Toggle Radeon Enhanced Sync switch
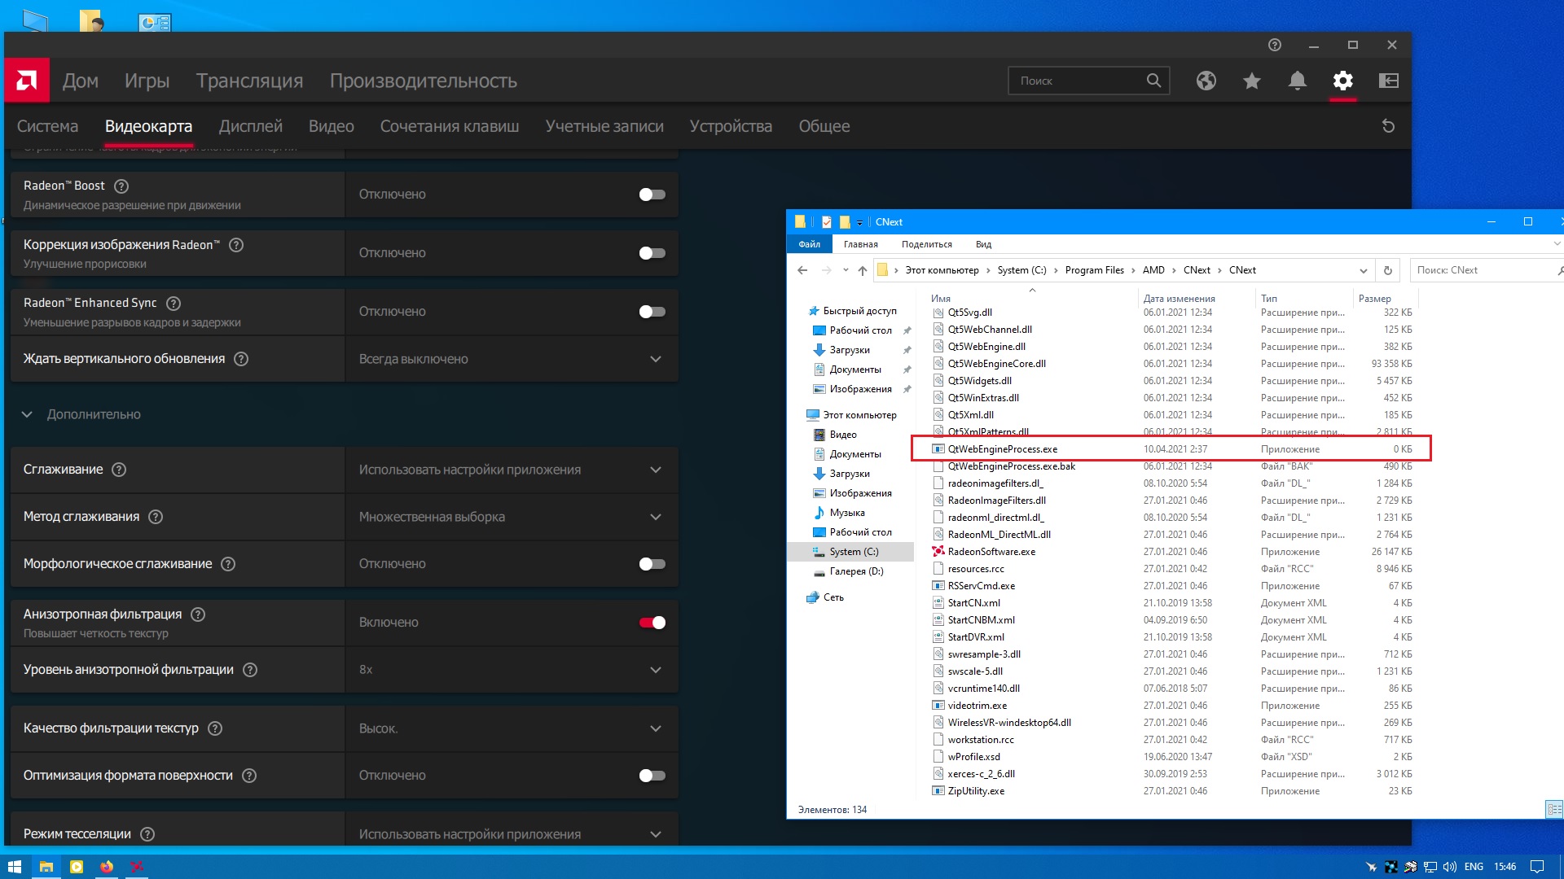 (652, 312)
